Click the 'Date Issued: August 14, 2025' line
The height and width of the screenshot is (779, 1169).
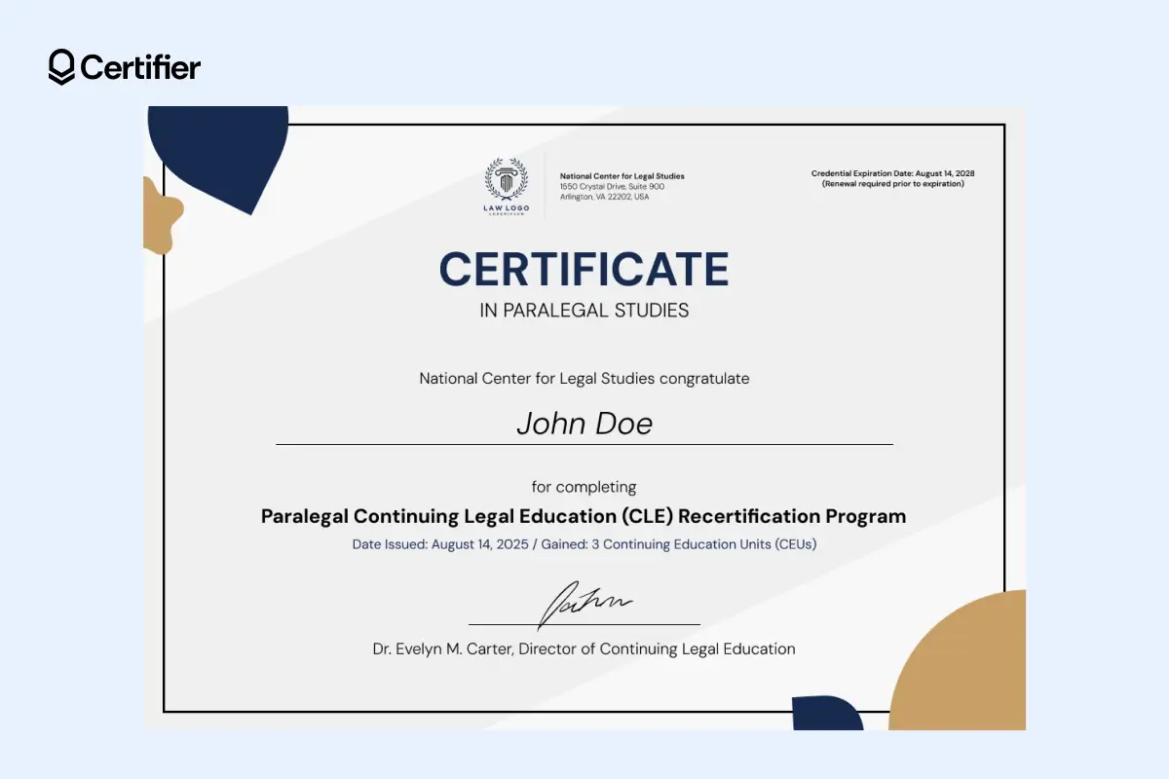584,544
